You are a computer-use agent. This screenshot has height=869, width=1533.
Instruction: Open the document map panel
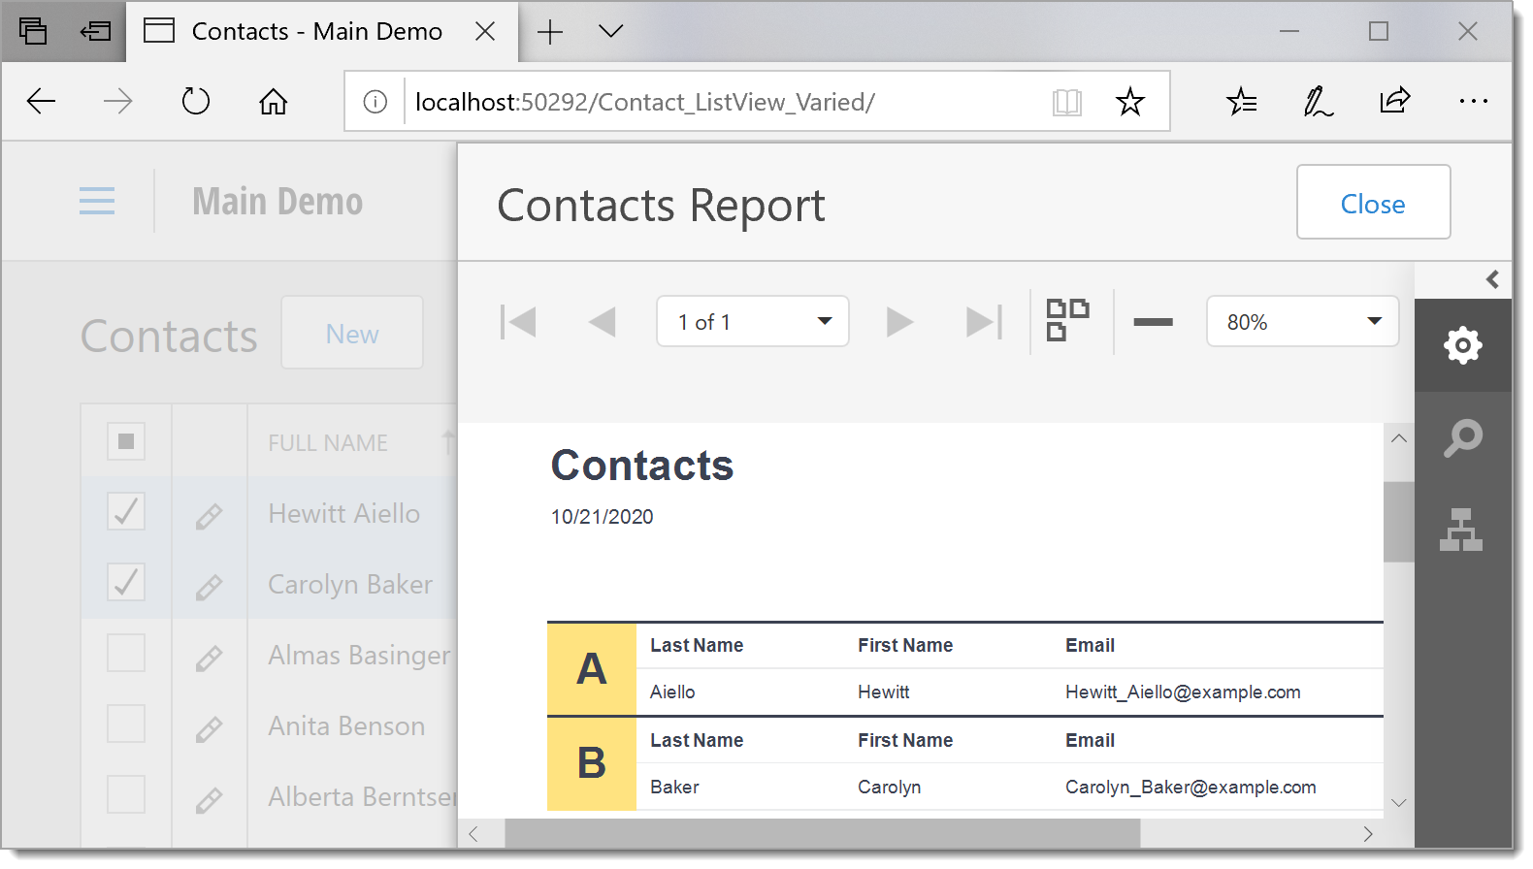point(1461,530)
